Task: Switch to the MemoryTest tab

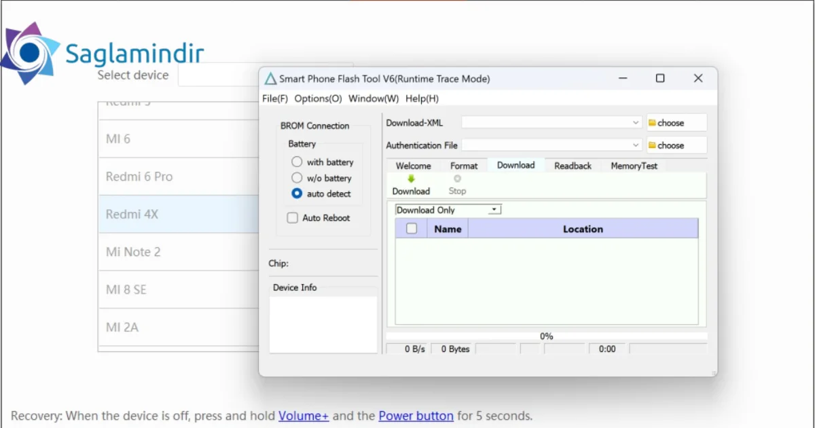Action: pyautogui.click(x=634, y=166)
